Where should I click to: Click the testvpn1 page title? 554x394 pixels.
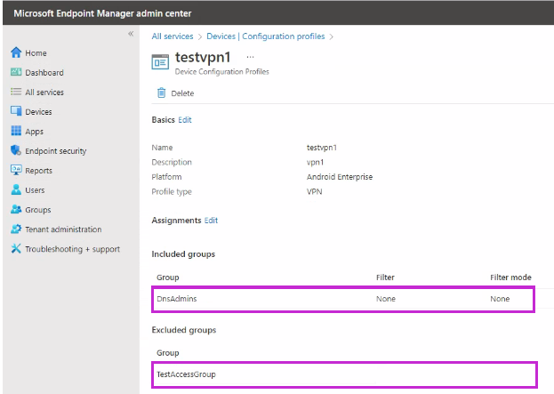pyautogui.click(x=203, y=57)
